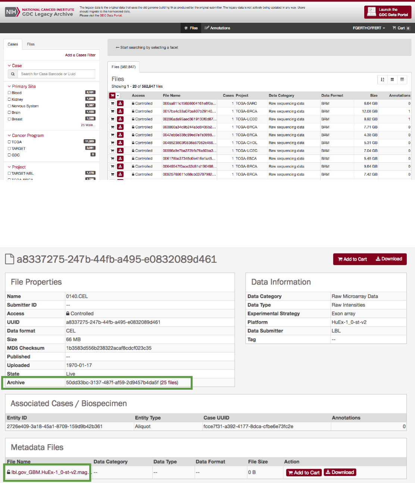Add file 0047eb6e338c99ed7e7e3998 to cart
415x483 pixels.
click(x=112, y=135)
